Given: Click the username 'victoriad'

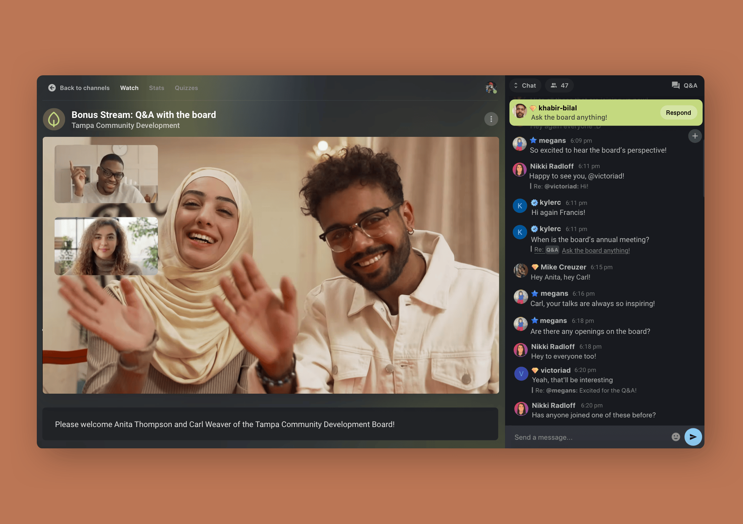Looking at the screenshot, I should [x=556, y=370].
